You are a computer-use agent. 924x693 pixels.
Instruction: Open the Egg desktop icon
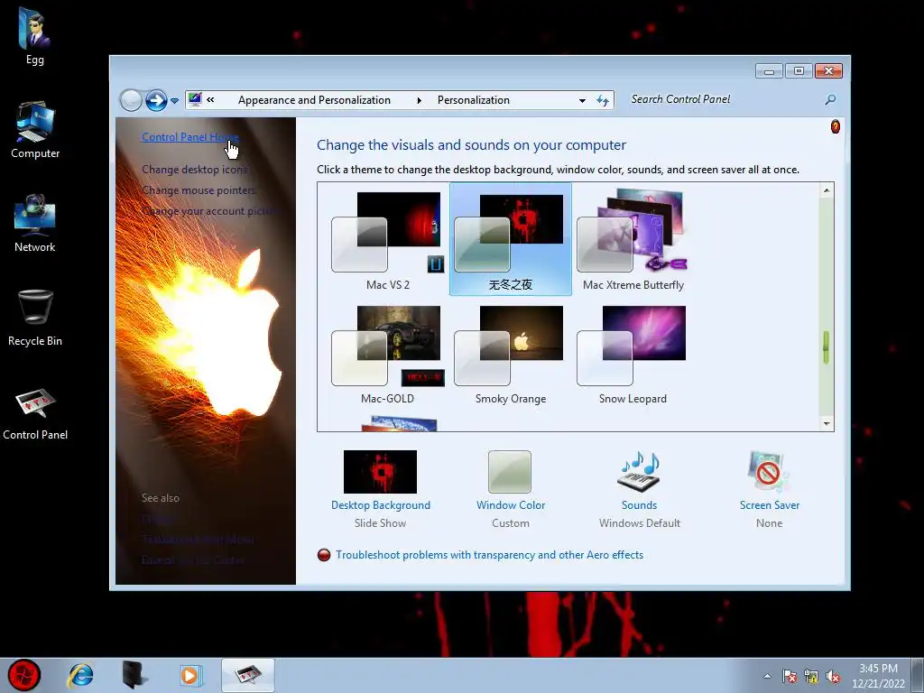(35, 35)
